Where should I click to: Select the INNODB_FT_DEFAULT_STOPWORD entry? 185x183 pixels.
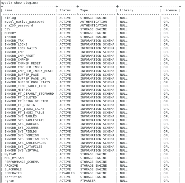coord(29,94)
